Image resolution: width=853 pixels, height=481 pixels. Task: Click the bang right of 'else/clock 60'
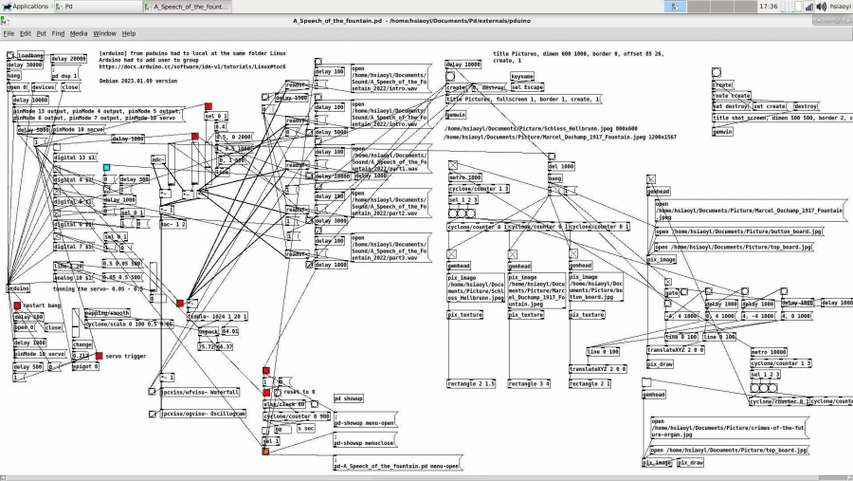click(x=315, y=404)
